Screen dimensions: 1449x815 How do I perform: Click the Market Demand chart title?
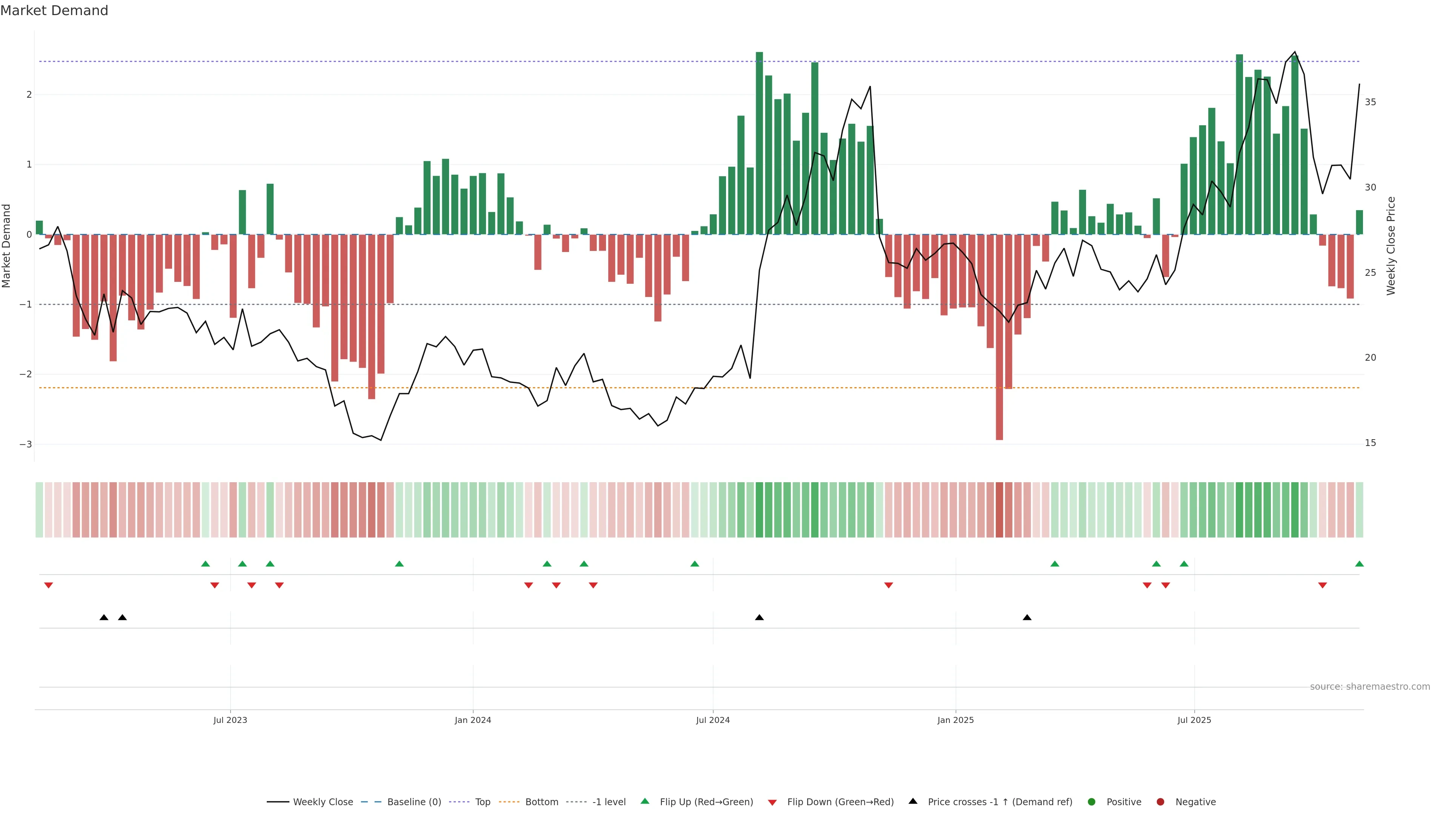click(54, 11)
